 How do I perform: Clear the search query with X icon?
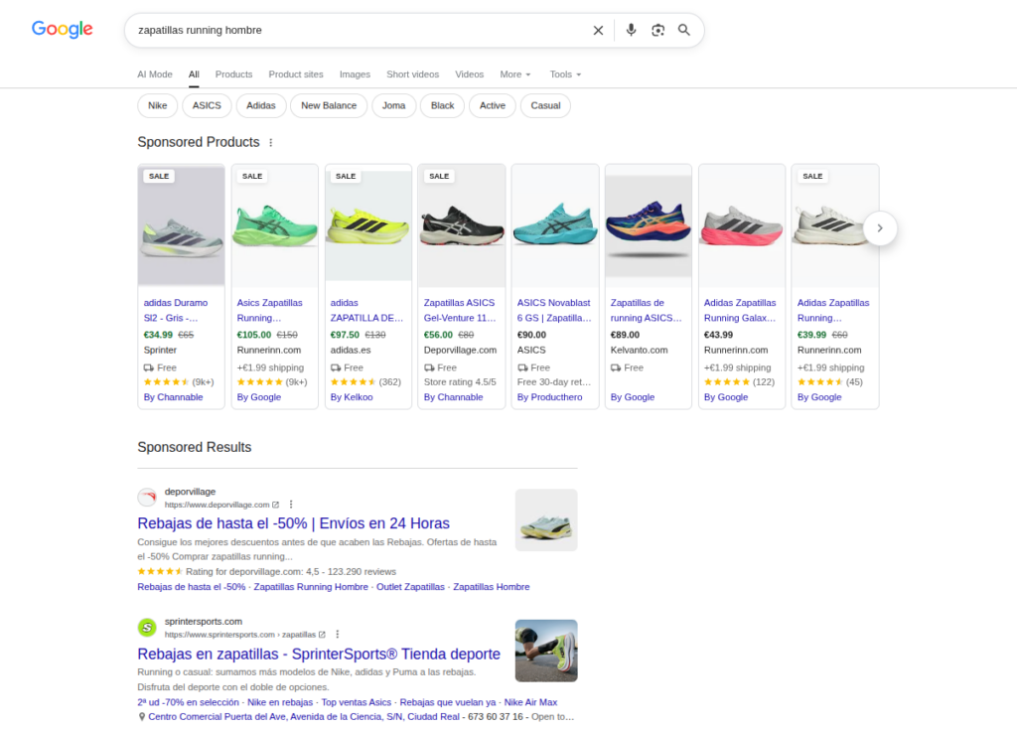click(x=598, y=30)
